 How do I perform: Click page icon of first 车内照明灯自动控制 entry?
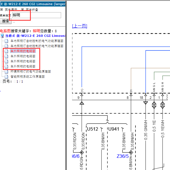7,41
